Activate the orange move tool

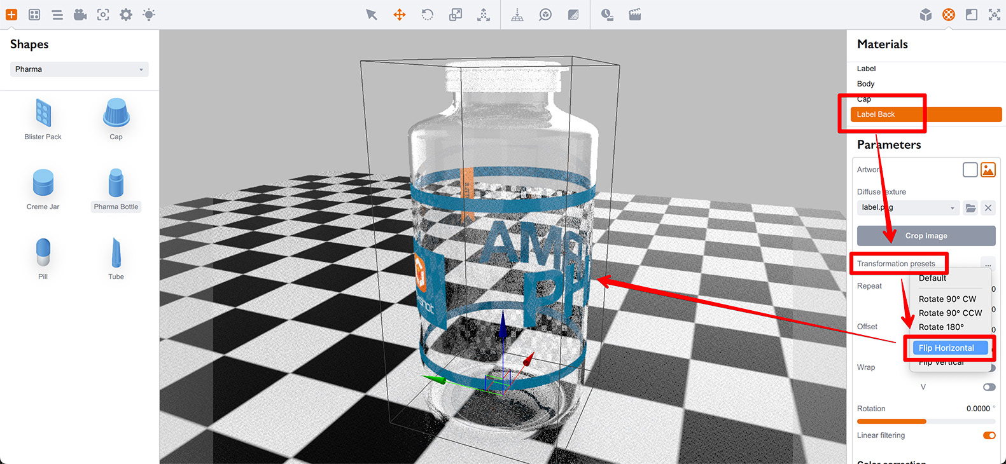click(400, 15)
